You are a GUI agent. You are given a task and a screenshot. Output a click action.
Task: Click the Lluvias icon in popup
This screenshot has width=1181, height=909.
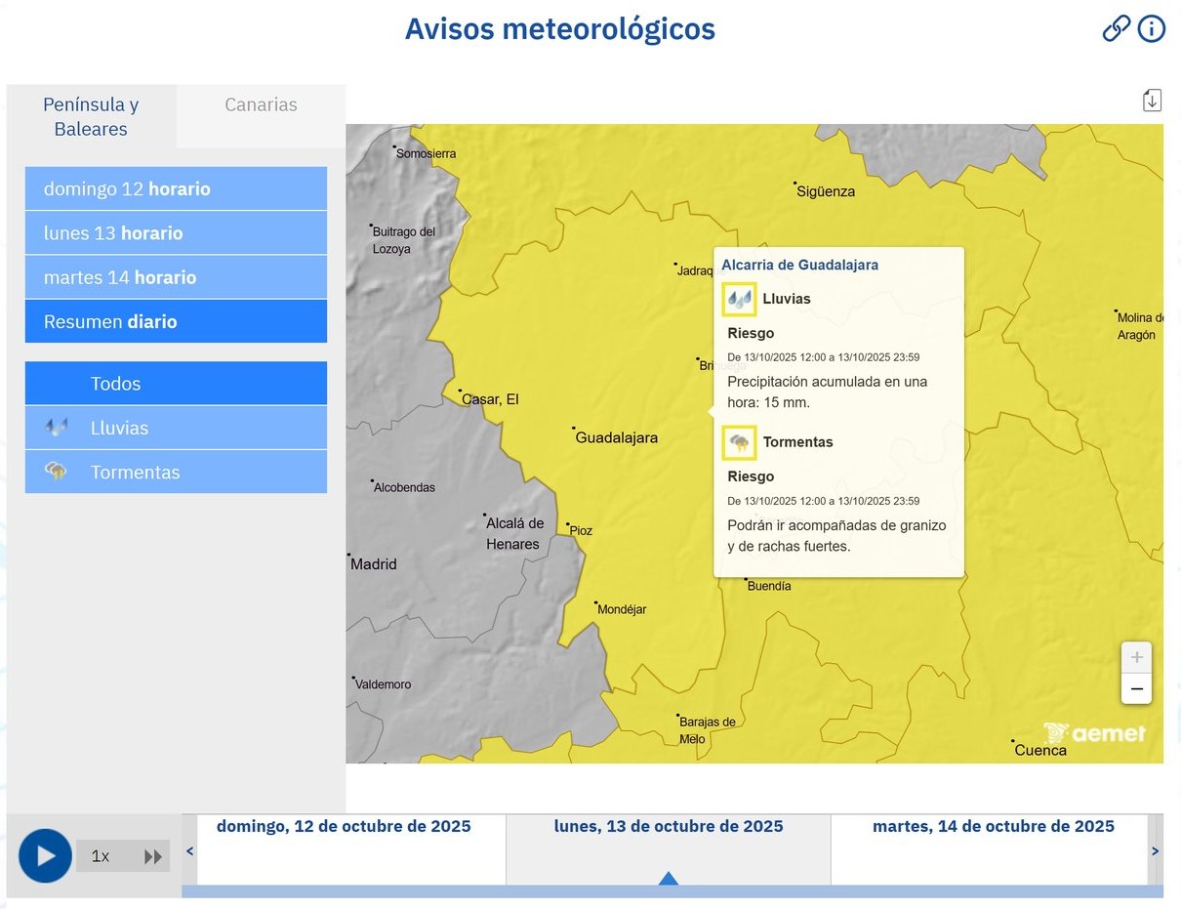[739, 299]
